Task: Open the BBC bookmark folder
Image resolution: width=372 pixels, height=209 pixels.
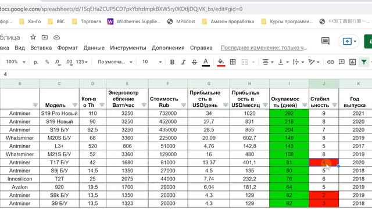Action: [56, 21]
